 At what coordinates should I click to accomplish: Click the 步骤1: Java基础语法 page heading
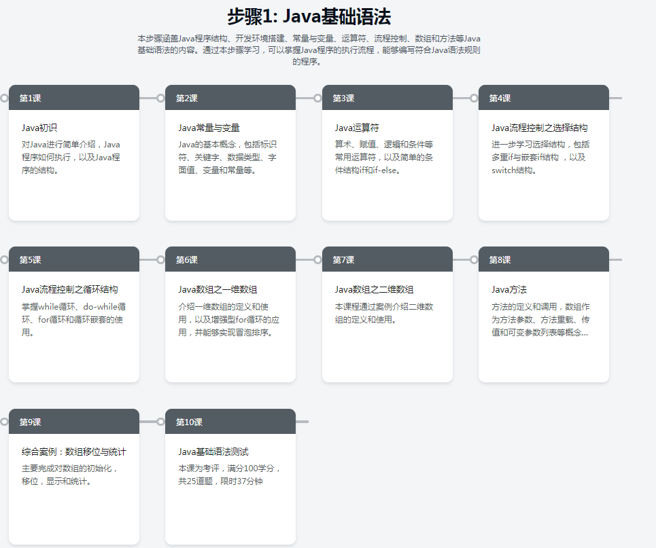pyautogui.click(x=309, y=16)
